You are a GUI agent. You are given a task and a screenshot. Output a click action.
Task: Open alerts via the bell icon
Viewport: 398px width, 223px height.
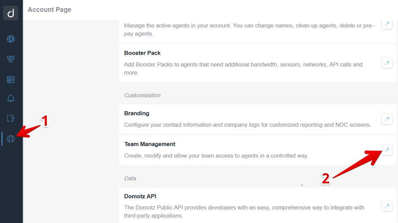[x=11, y=98]
